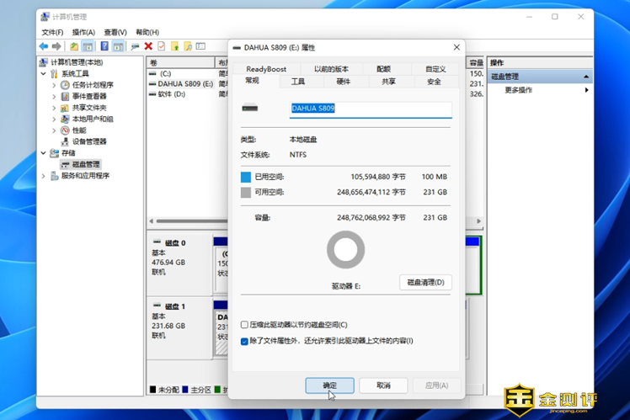Collapse the System Tools (系统工具) node

tap(44, 74)
